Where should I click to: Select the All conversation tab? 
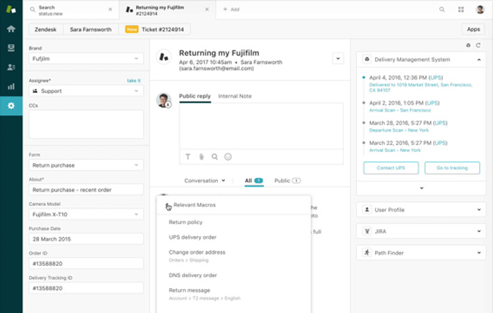click(253, 180)
